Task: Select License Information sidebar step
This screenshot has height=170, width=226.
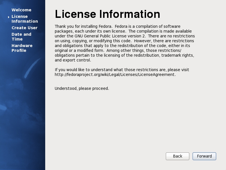Action: [25, 19]
